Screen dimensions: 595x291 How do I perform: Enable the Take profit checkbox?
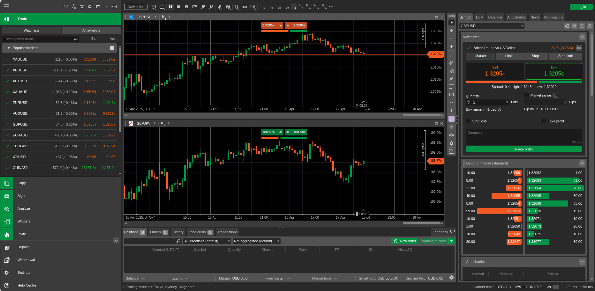pos(544,121)
